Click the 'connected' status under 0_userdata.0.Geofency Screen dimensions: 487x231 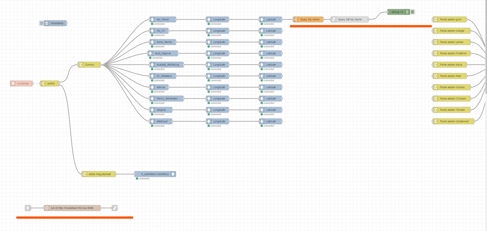pyautogui.click(x=142, y=179)
